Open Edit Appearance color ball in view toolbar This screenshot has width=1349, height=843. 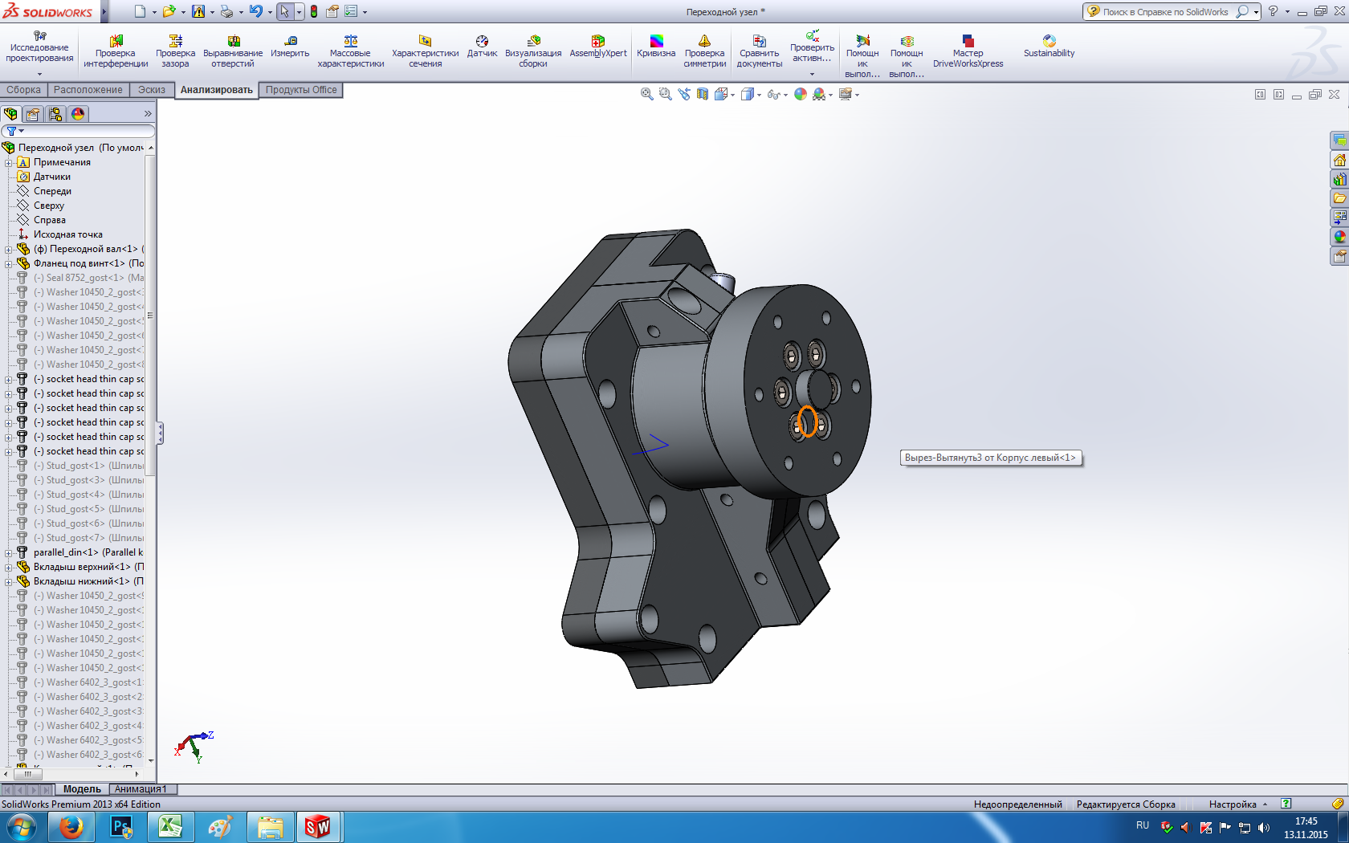[800, 94]
